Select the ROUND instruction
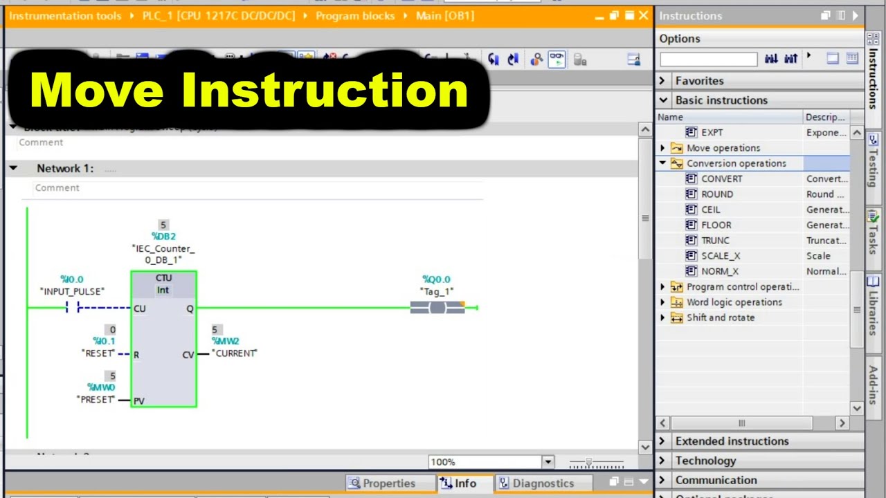This screenshot has width=886, height=498. click(717, 194)
